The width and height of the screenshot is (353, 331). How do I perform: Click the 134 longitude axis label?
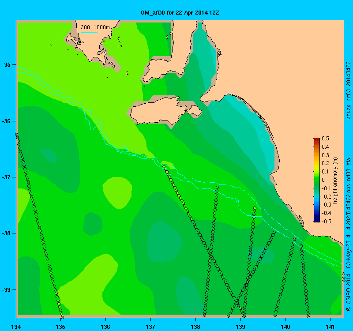coord(16,327)
